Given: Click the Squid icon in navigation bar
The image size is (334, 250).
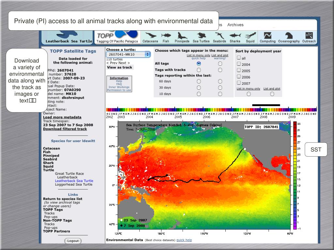Looking at the screenshot, I should pos(250,37).
